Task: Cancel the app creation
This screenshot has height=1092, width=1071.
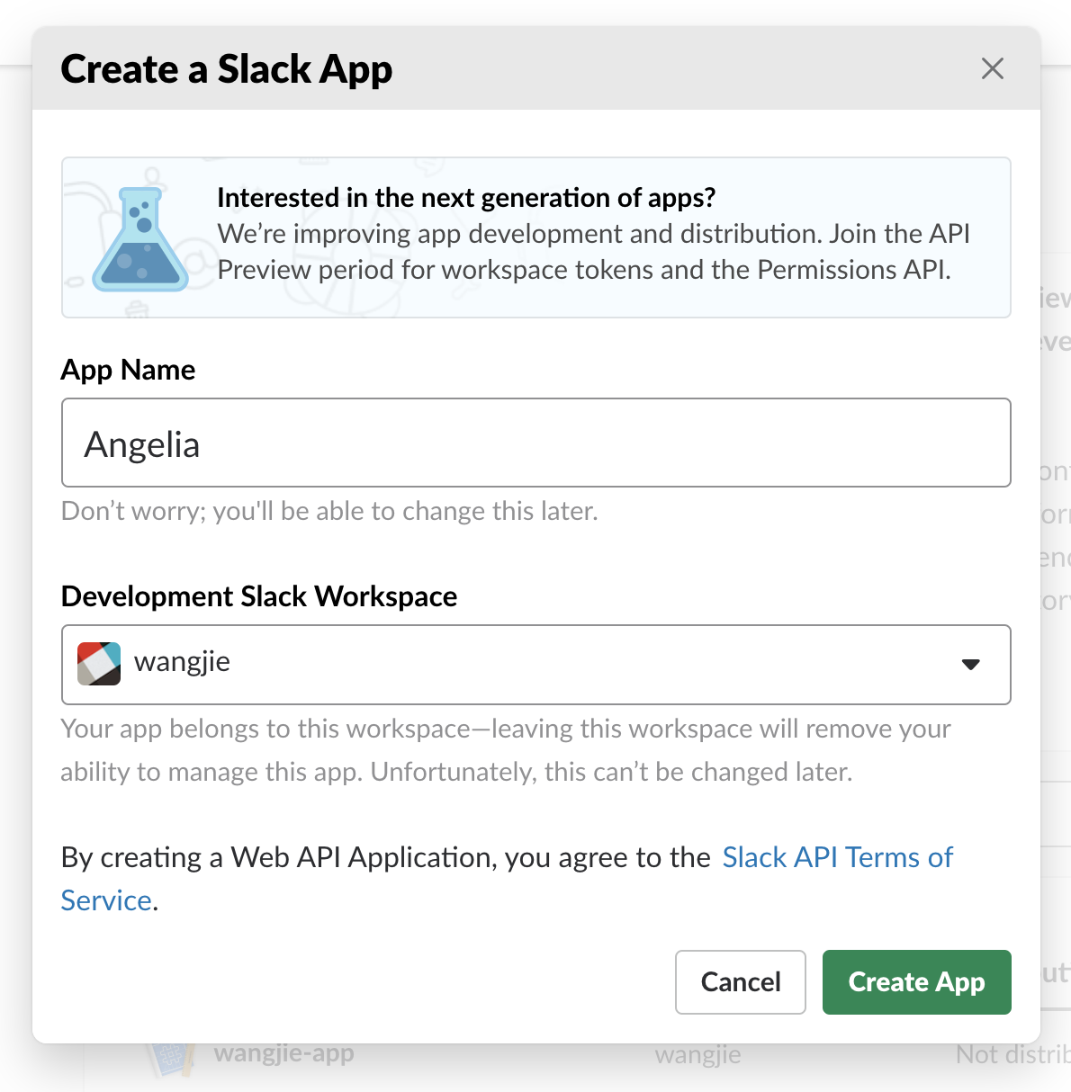Action: [x=740, y=981]
